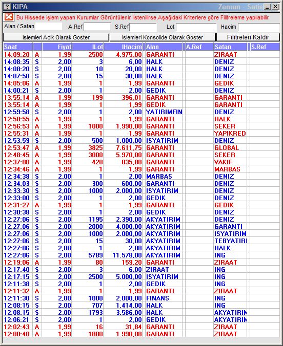This screenshot has height=346, width=283.
Task: Close the KIPA window
Action: tap(275, 7)
